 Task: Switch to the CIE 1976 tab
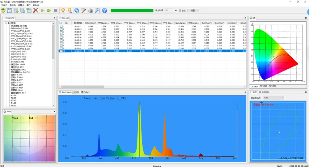pos(272,86)
